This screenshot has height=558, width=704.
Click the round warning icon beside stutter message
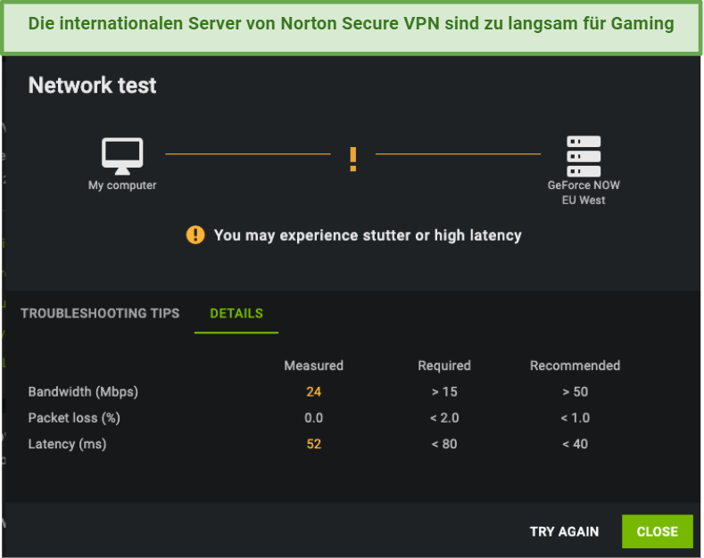(x=195, y=234)
